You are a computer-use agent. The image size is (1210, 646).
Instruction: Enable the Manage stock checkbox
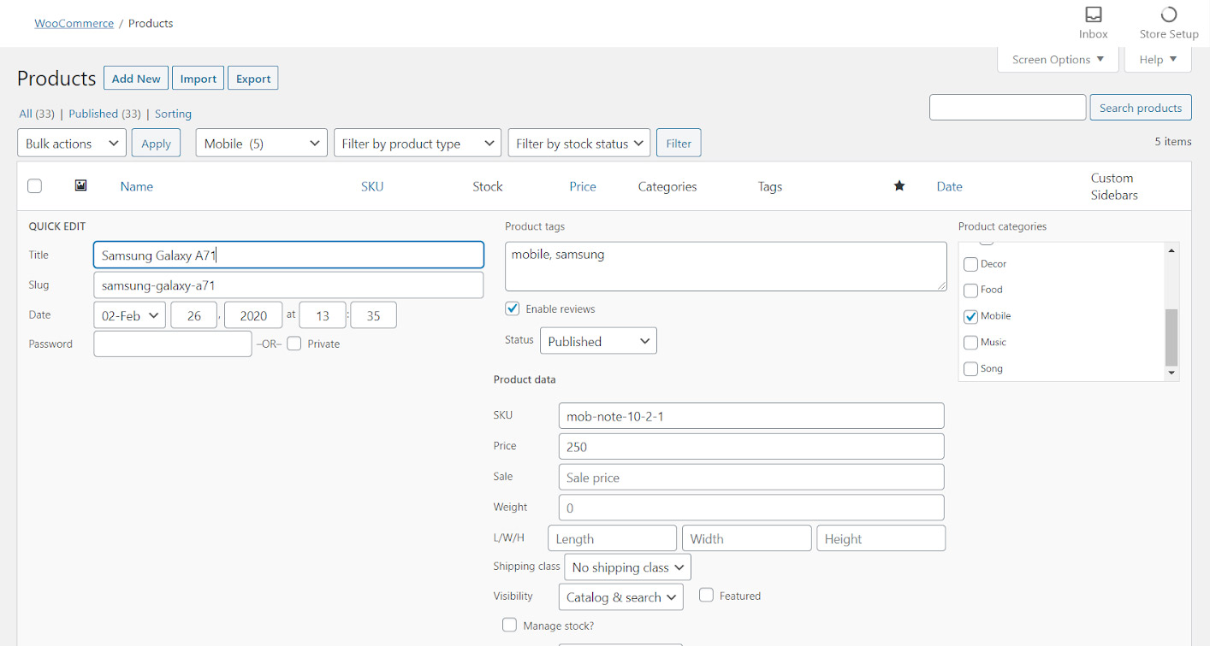[x=510, y=625]
